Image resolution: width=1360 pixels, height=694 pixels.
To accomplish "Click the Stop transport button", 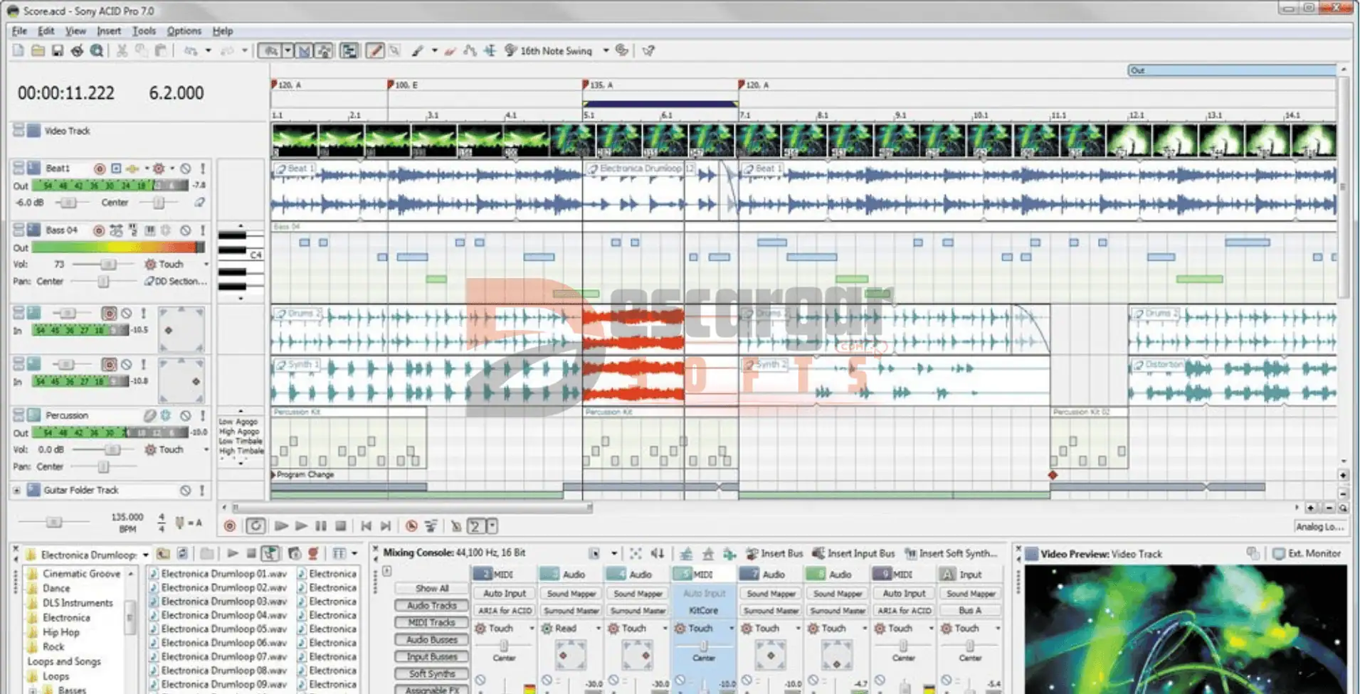I will tap(341, 526).
